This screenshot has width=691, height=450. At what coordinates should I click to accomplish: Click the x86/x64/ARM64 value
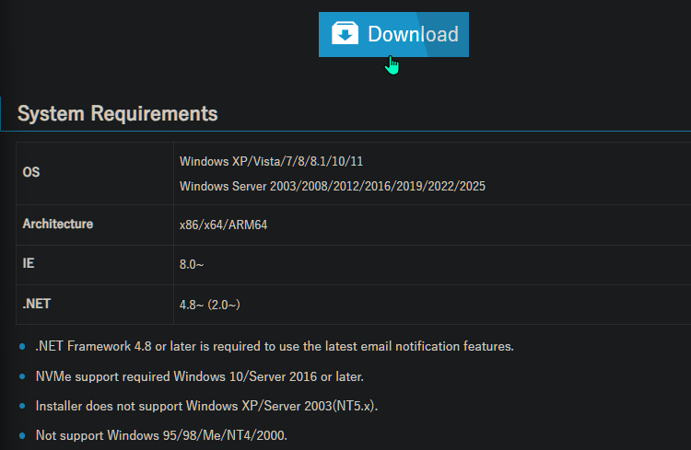pos(224,225)
